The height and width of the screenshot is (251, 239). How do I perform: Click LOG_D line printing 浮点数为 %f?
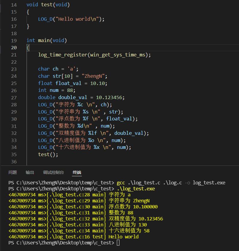pos(88,119)
